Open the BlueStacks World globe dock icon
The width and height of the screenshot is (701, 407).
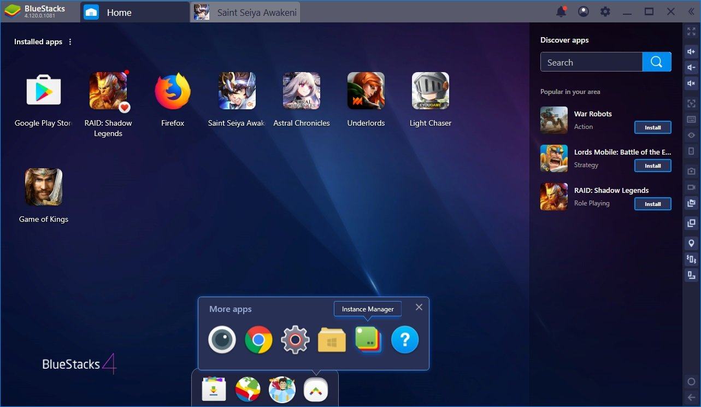(248, 390)
